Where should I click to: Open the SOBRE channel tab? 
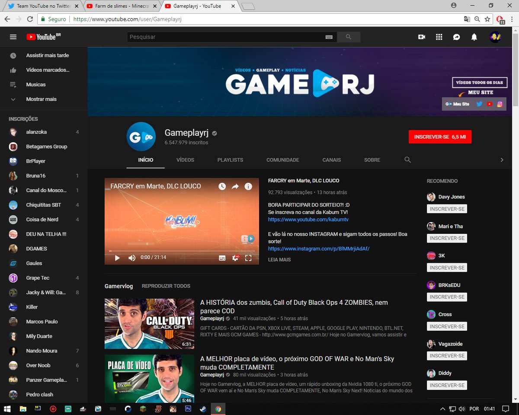372,160
